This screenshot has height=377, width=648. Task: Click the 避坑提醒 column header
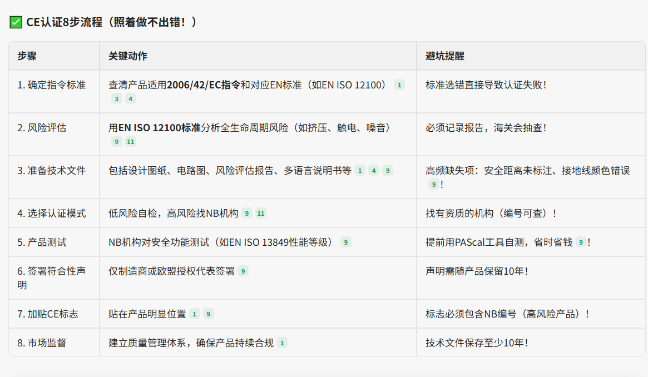pyautogui.click(x=445, y=56)
